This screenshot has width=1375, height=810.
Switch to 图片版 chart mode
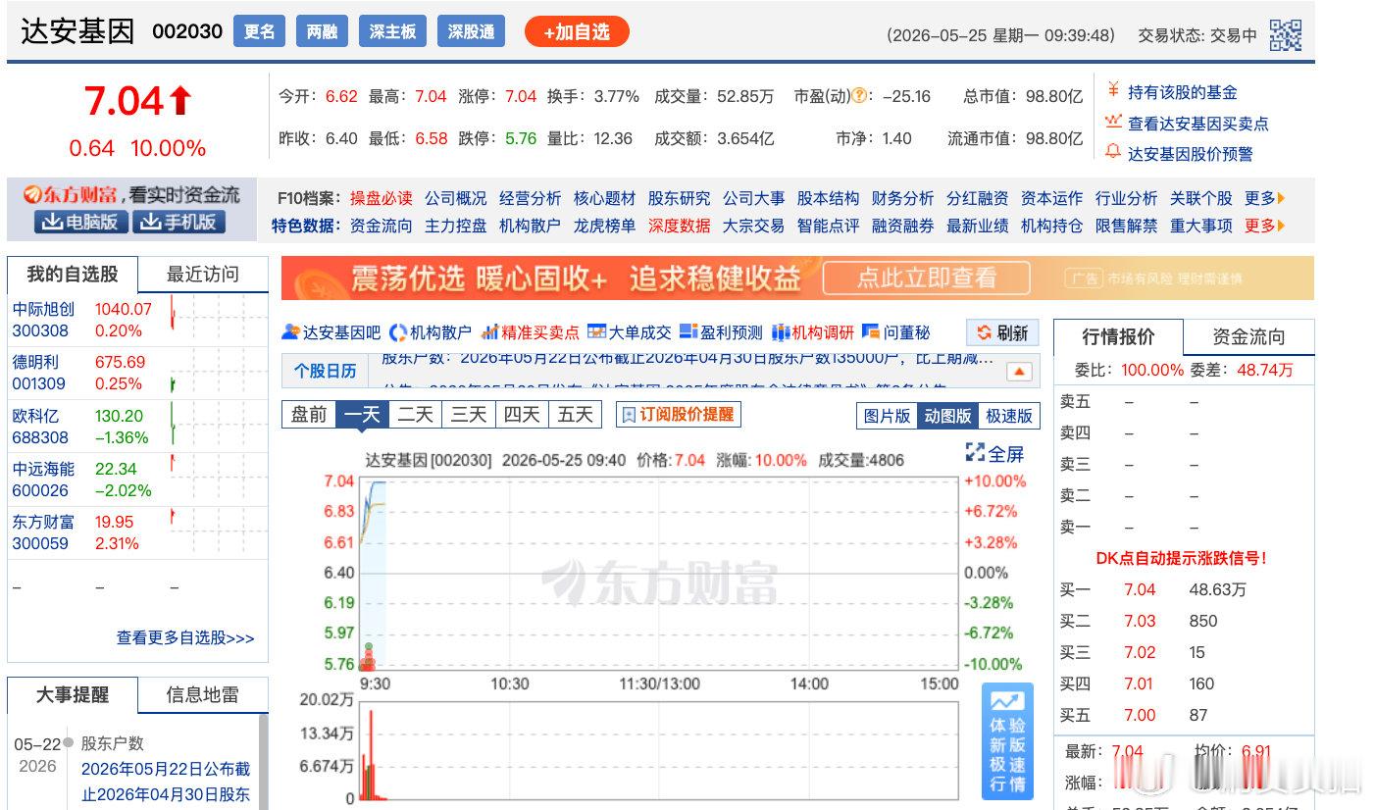pyautogui.click(x=887, y=416)
